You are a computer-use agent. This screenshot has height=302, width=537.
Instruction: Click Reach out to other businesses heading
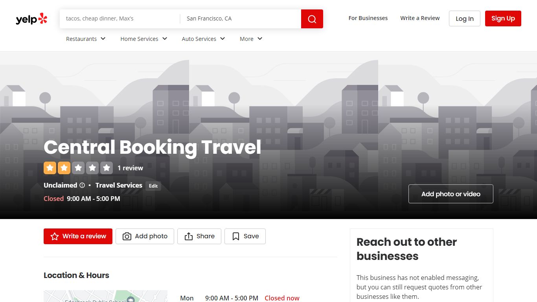click(406, 249)
